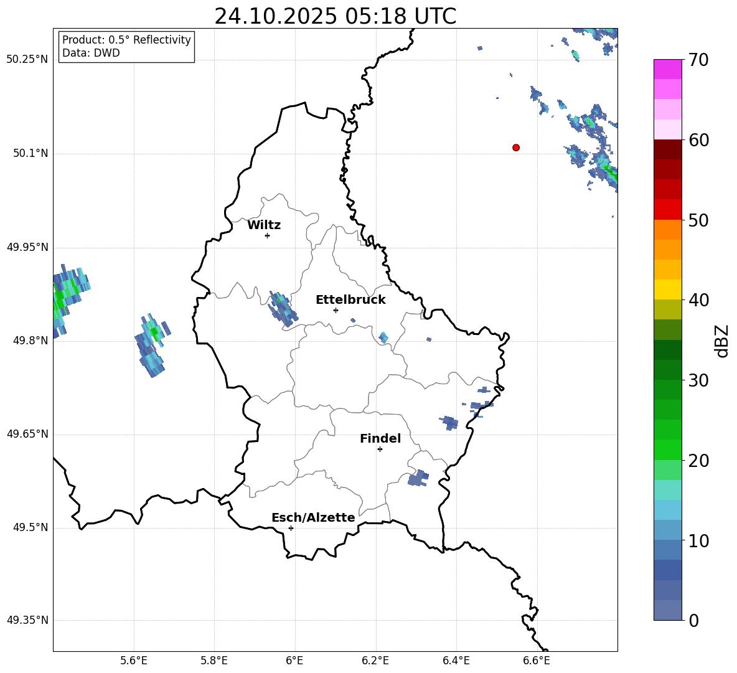Pick the dark green colorbar swatch near 30
This screenshot has height=673, width=737.
tap(667, 370)
